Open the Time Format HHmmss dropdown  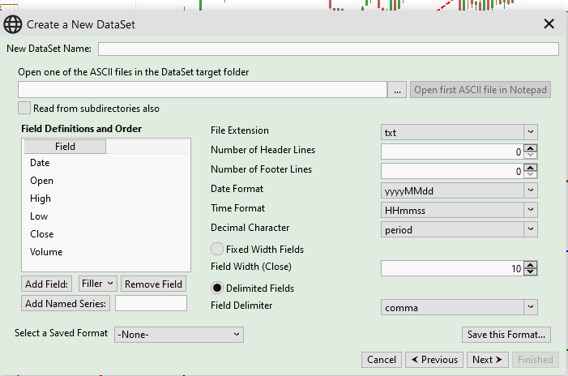pyautogui.click(x=459, y=210)
